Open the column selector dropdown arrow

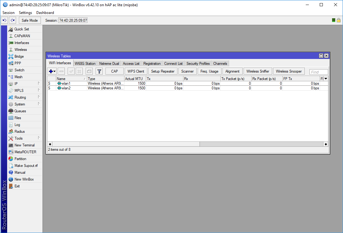(x=326, y=79)
